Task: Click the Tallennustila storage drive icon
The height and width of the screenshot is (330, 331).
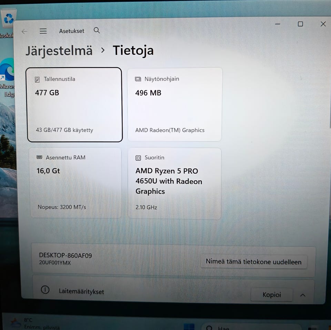Action: coord(37,79)
